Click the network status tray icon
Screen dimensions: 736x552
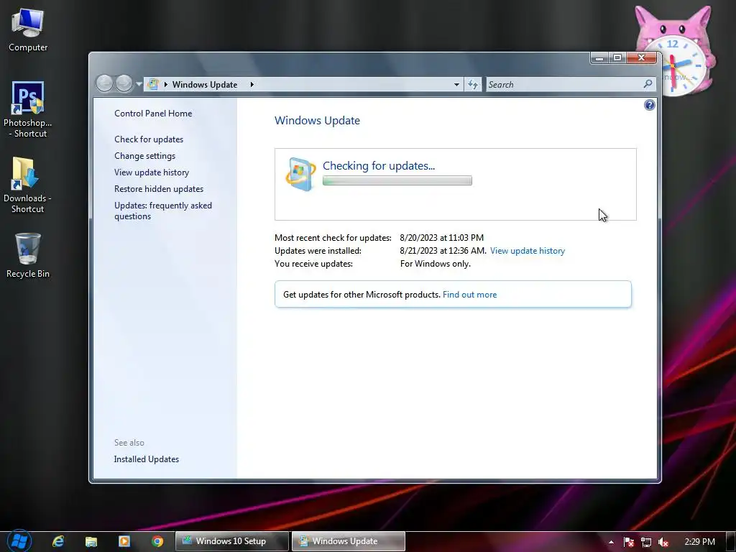point(646,542)
